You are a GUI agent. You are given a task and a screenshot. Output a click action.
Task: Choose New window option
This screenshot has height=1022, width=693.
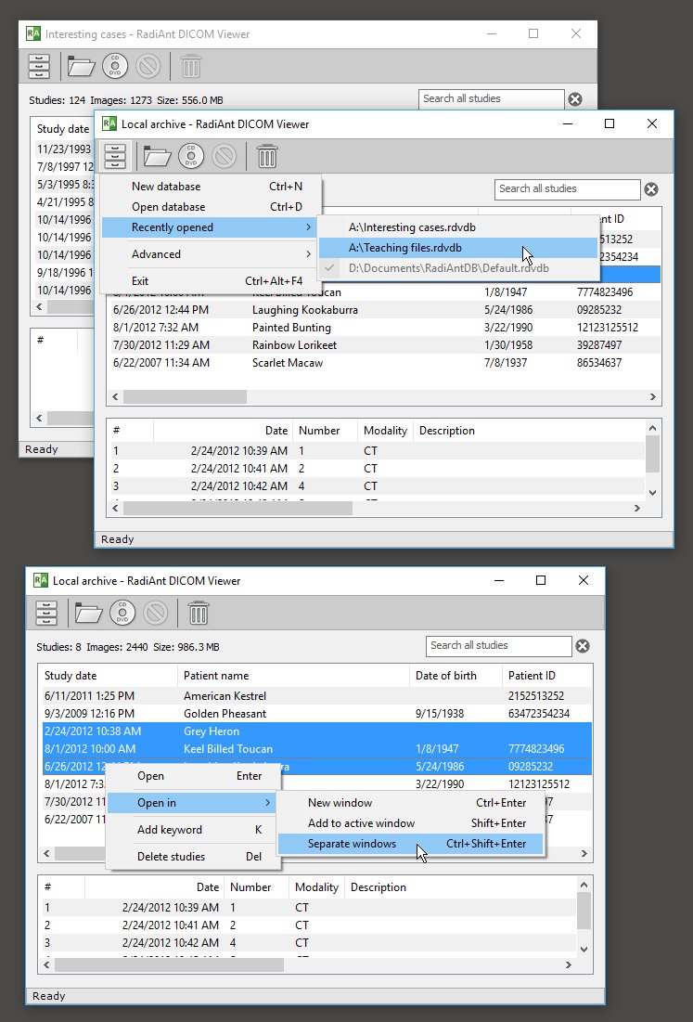click(410, 803)
